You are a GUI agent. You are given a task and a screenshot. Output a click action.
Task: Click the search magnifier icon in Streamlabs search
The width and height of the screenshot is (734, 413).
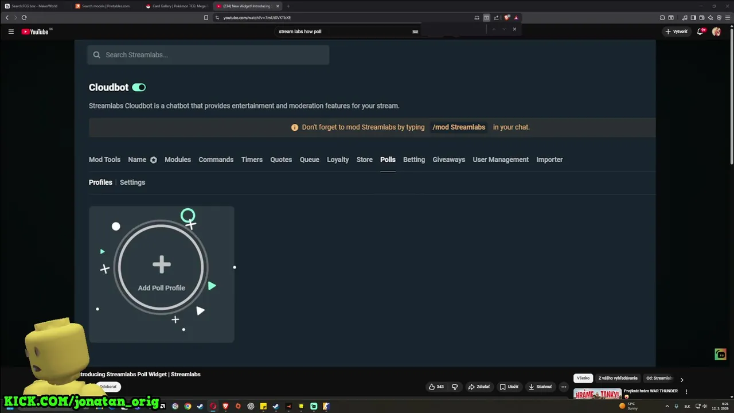point(96,54)
